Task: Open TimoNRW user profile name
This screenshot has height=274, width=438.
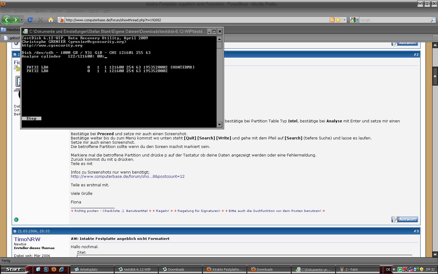Action: (x=27, y=239)
